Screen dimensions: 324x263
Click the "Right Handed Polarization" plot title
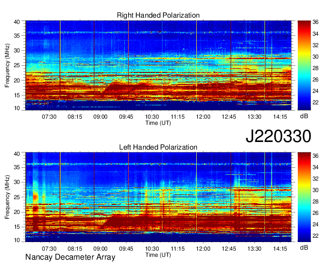coord(158,15)
